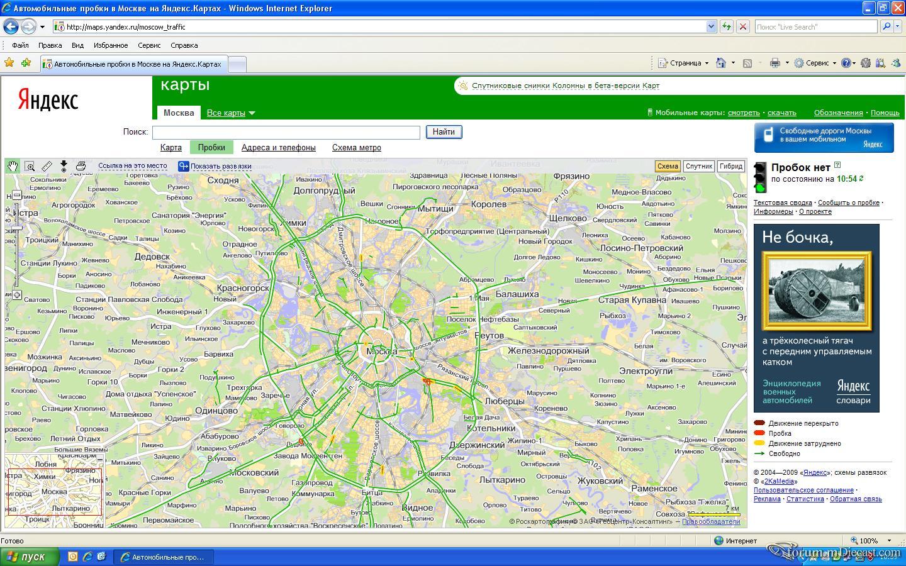Click the Research books toolbar icon
Screen dimensions: 906x566
(x=880, y=63)
